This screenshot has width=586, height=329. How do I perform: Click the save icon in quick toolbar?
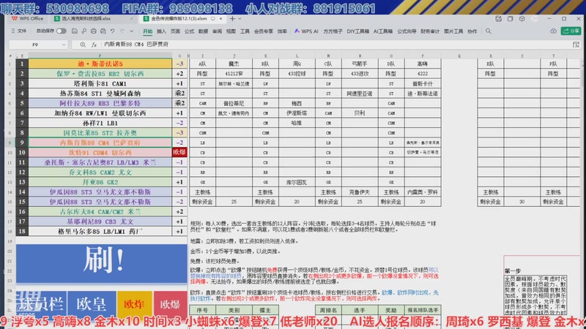coord(75,31)
